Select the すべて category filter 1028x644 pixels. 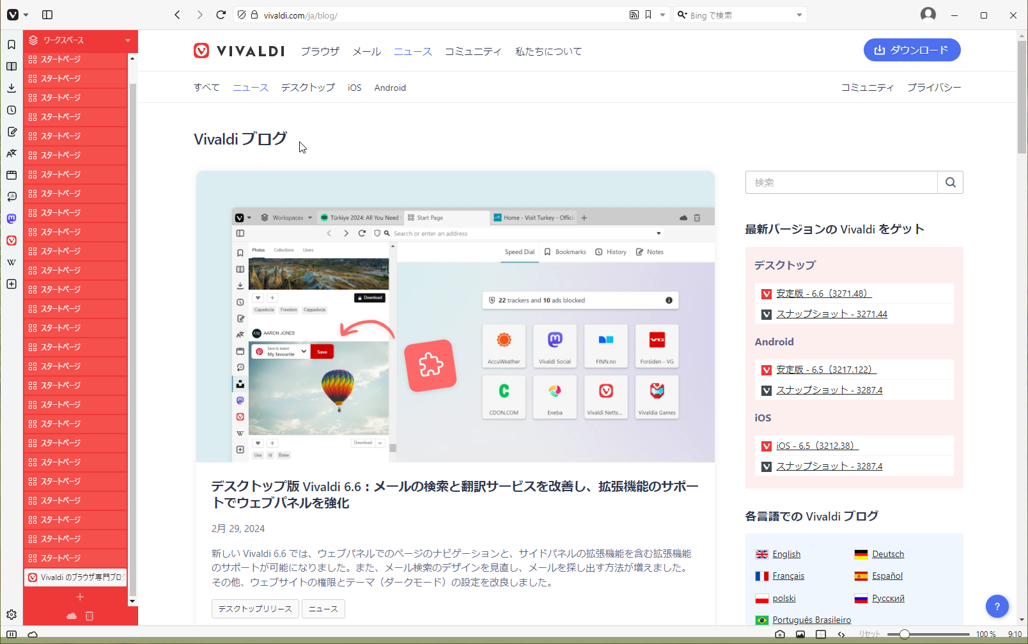click(x=206, y=88)
